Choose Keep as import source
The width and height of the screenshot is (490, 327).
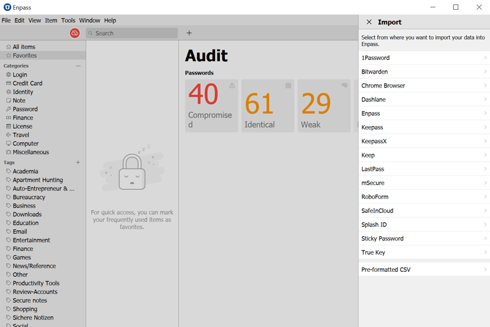(424, 155)
